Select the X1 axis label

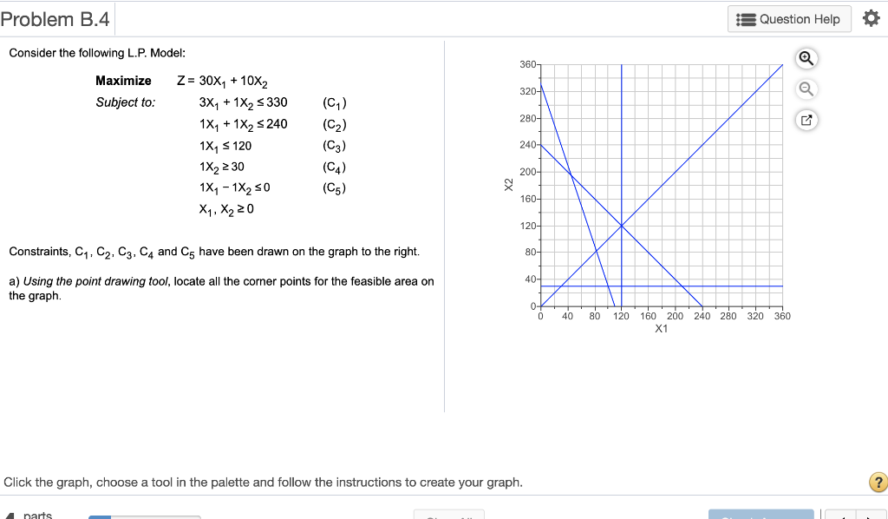click(x=662, y=328)
